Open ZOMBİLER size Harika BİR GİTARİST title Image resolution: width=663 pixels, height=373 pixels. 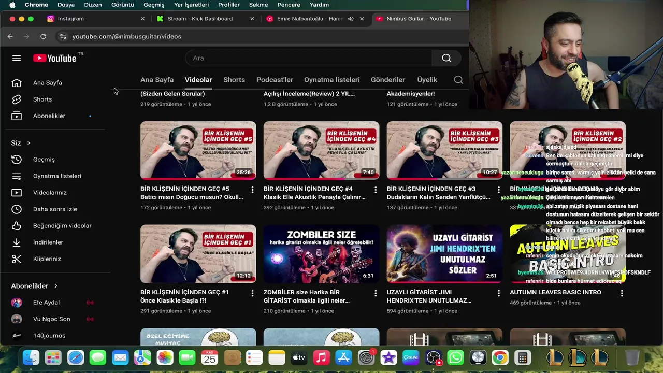tap(307, 296)
